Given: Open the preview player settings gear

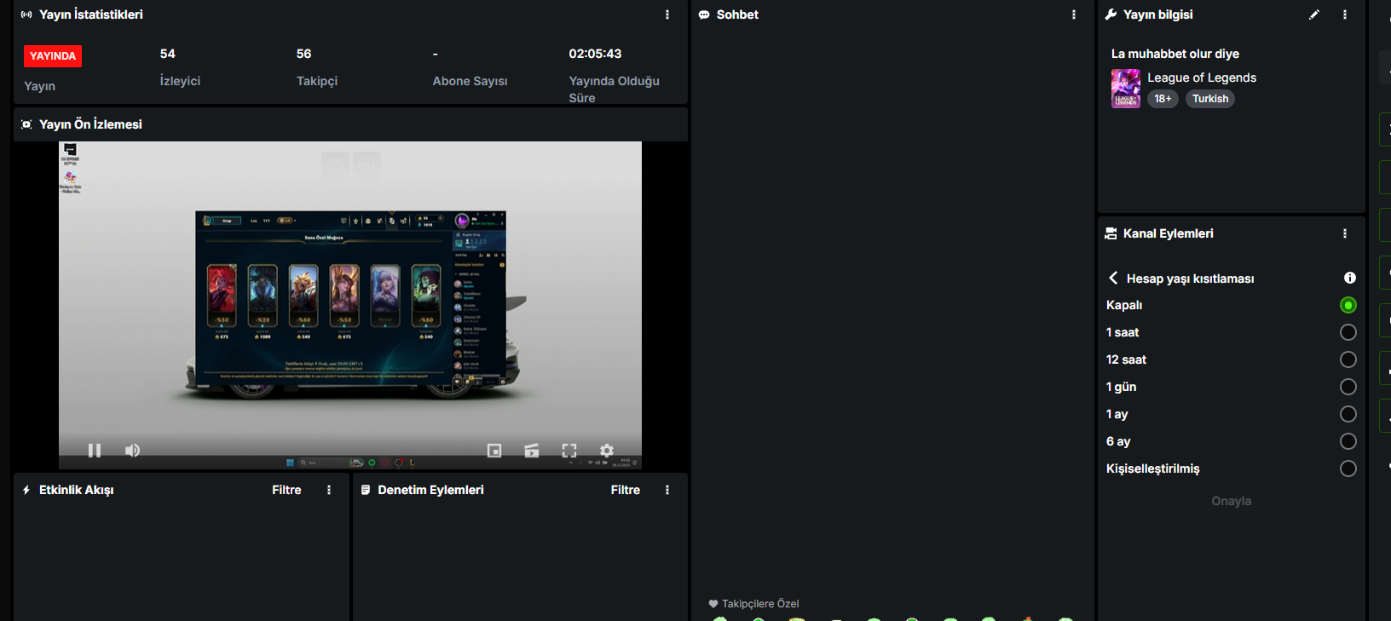Looking at the screenshot, I should [x=607, y=451].
